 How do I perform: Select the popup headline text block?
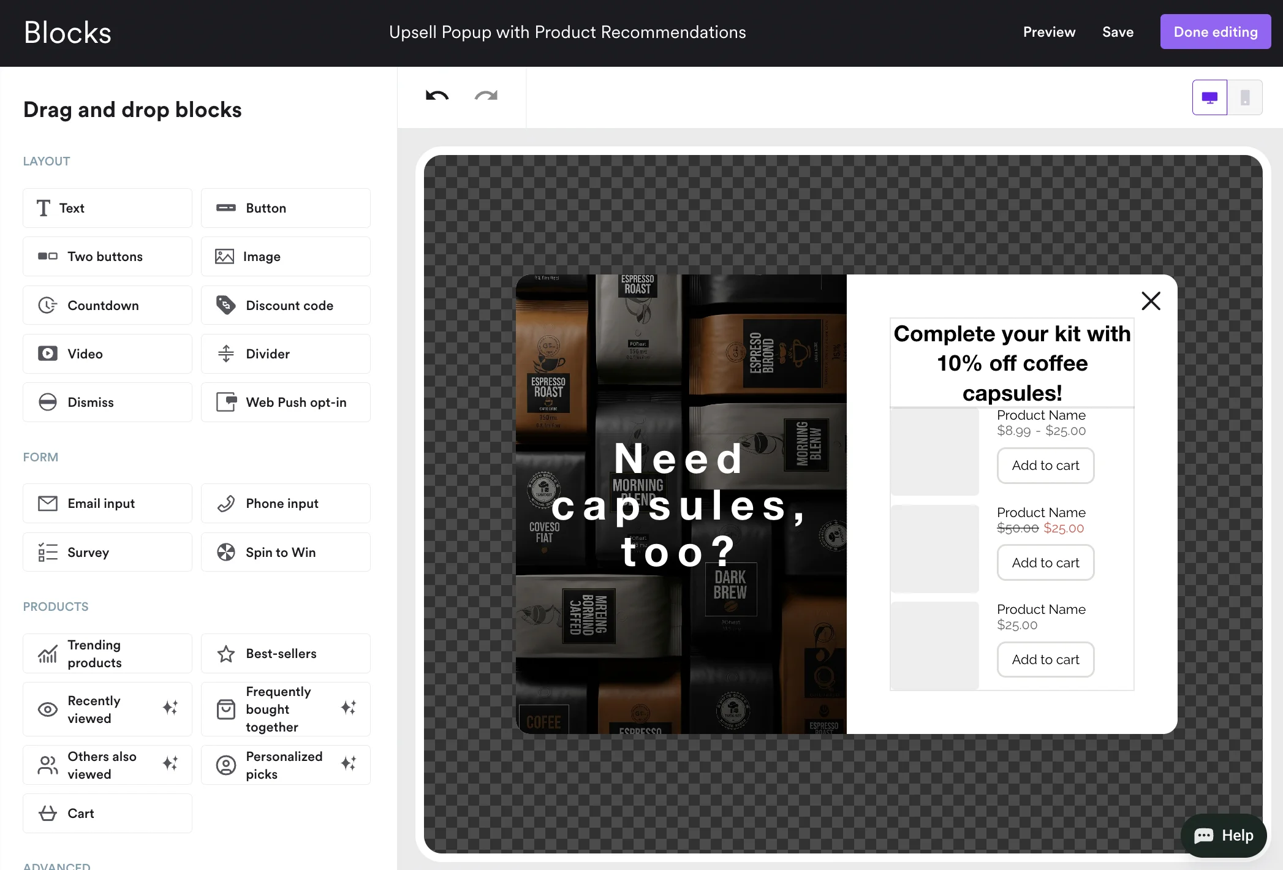1012,363
